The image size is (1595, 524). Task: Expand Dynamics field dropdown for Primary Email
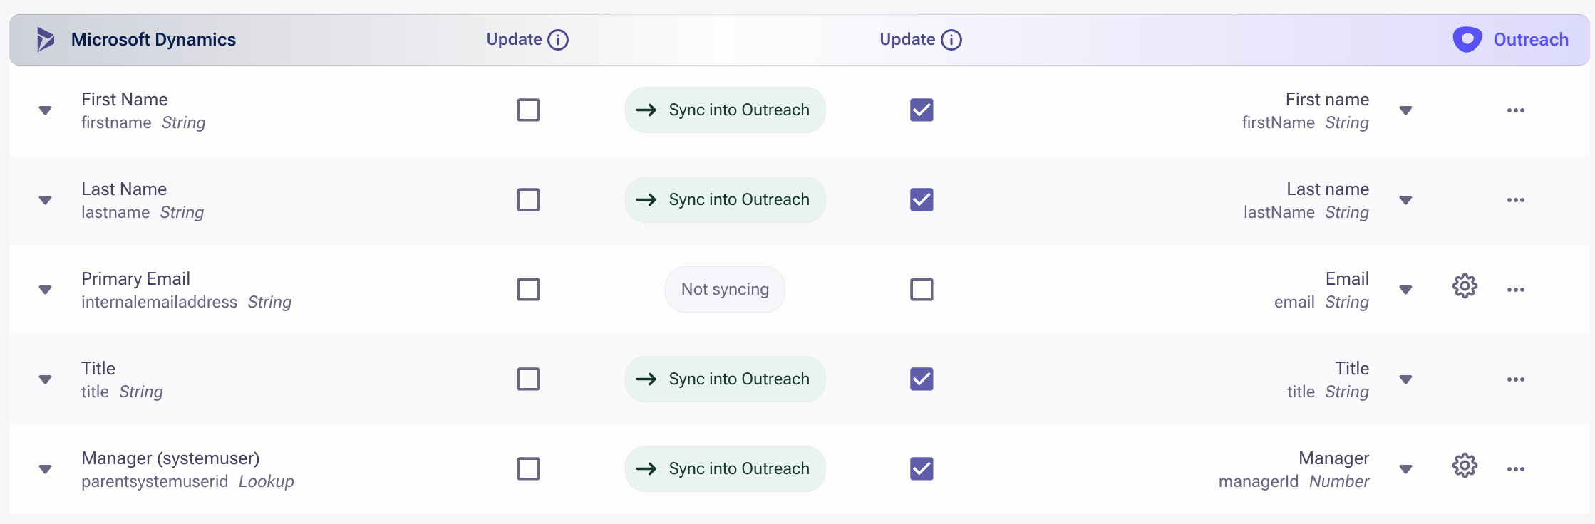(x=45, y=290)
